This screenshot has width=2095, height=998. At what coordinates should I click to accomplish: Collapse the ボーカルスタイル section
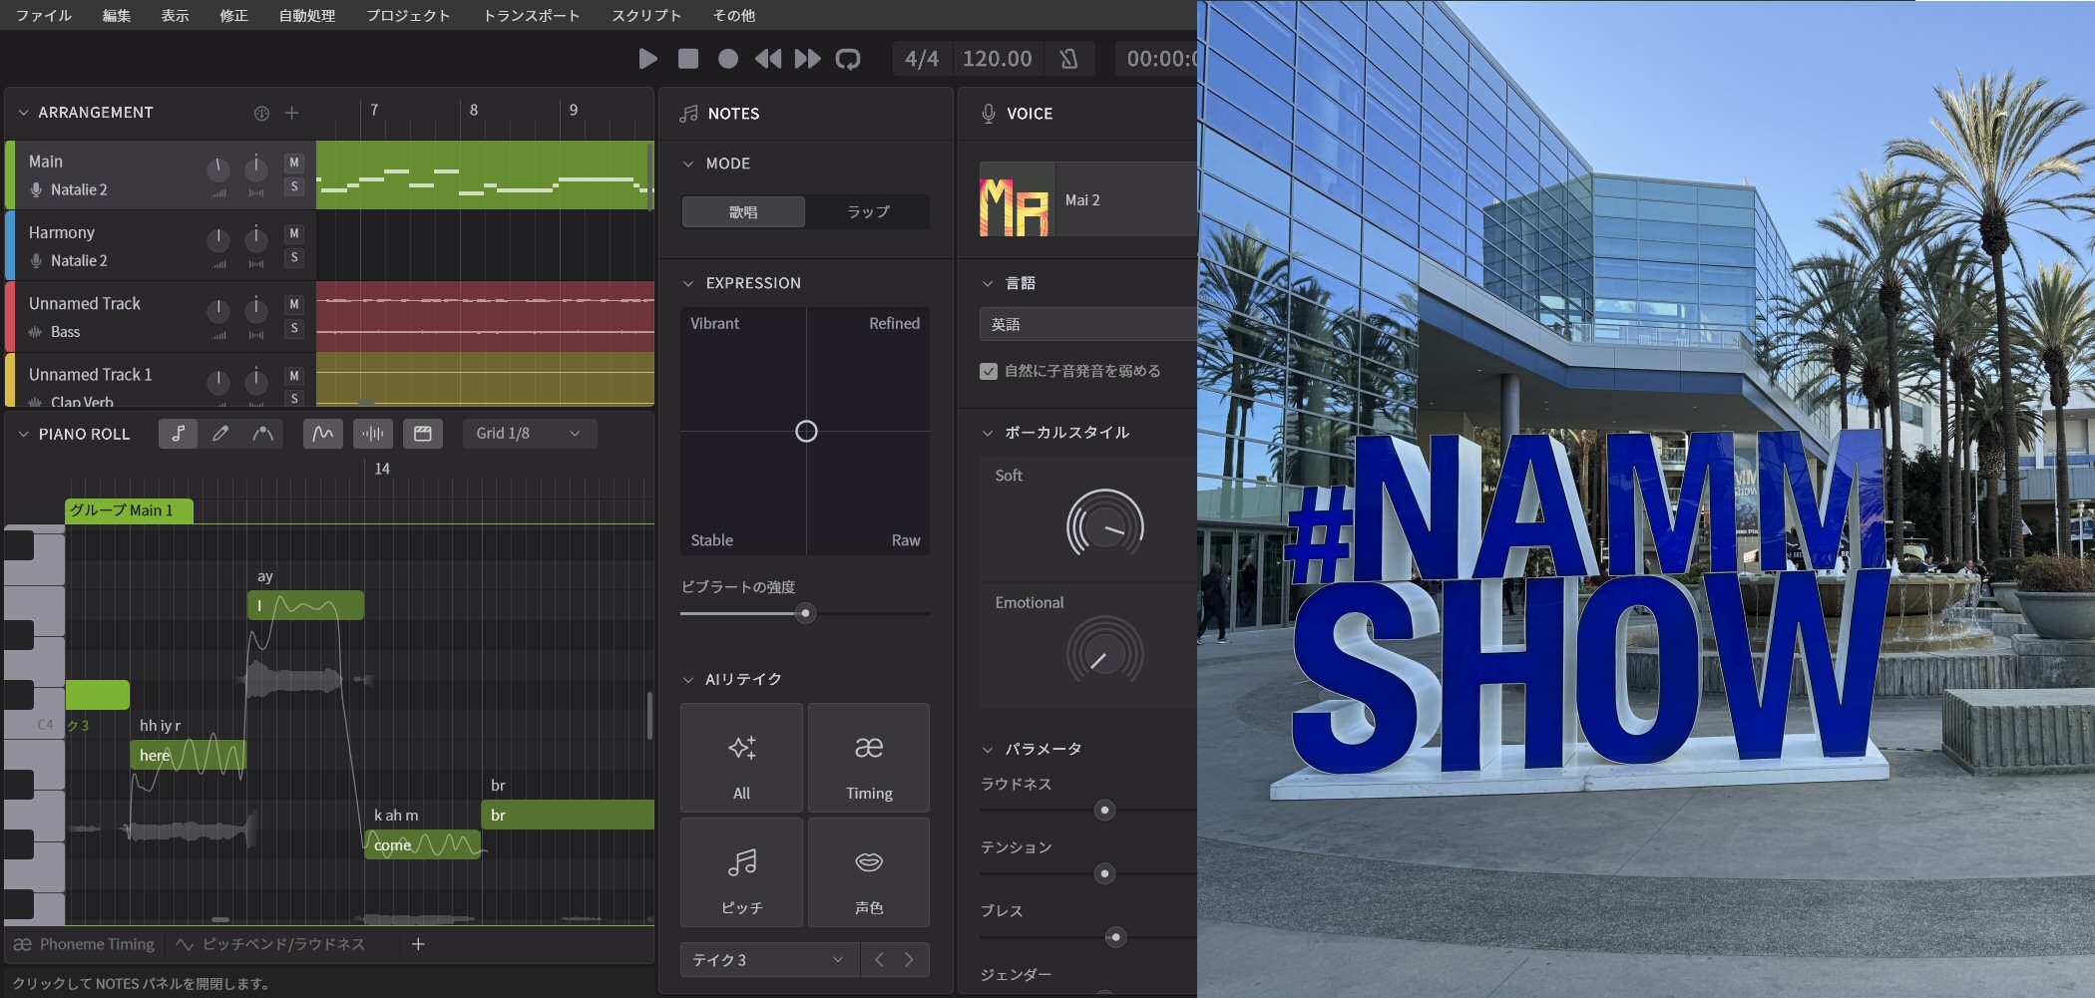[988, 433]
